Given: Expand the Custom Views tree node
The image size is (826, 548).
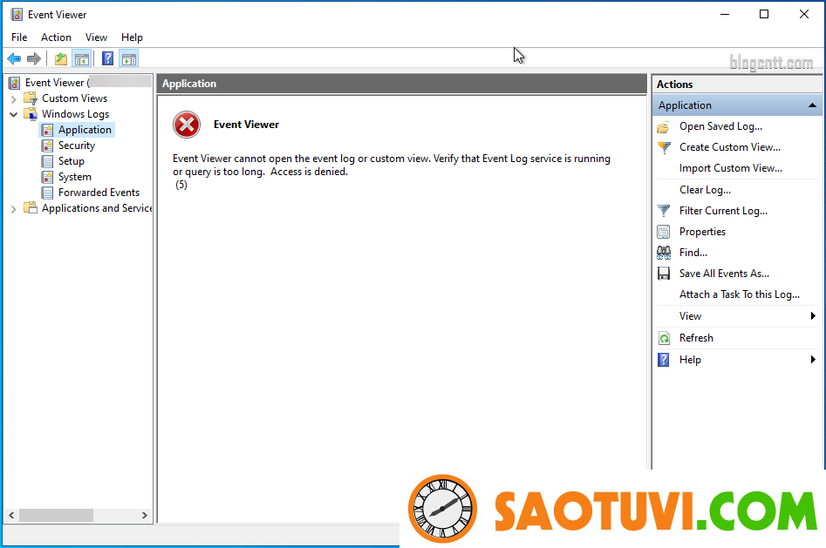Looking at the screenshot, I should [14, 99].
